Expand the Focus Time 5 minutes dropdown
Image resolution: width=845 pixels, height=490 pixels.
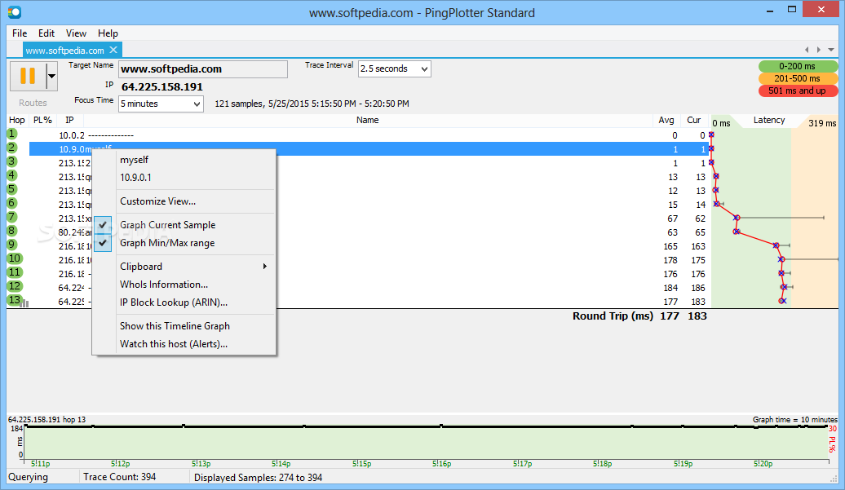coord(197,104)
